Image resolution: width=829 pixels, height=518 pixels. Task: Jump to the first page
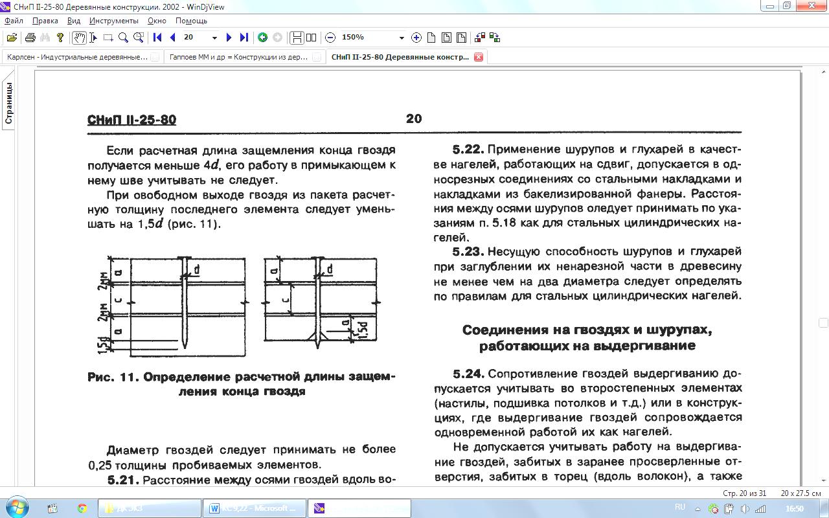pos(157,38)
